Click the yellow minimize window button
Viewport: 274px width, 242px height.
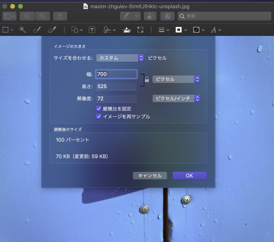pyautogui.click(x=13, y=6)
